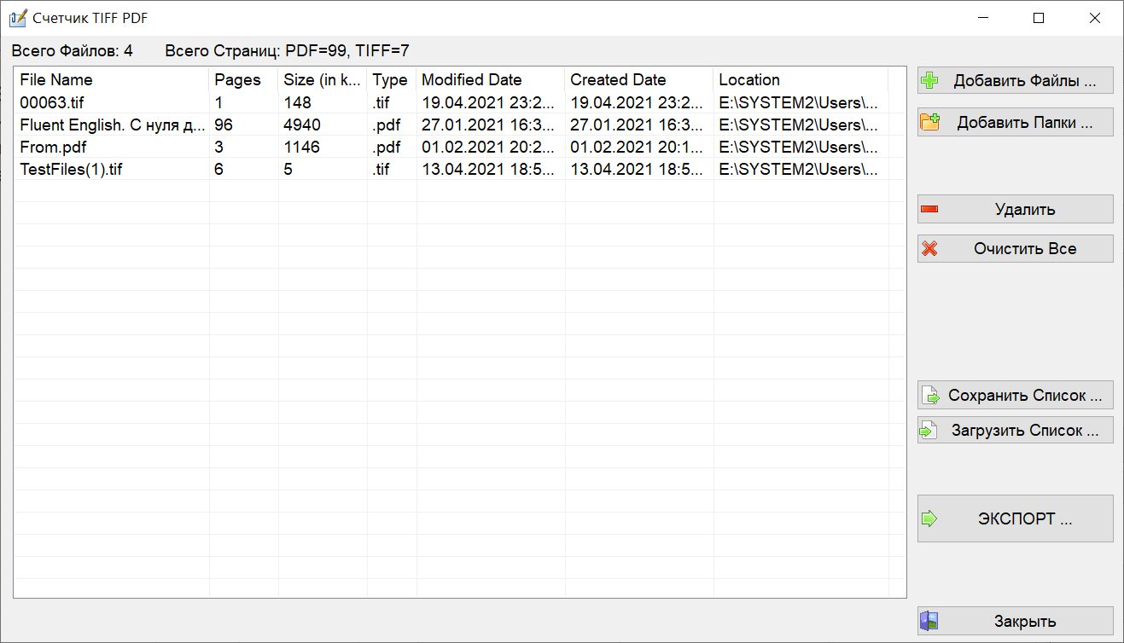Select the From.pdf file row

[460, 147]
